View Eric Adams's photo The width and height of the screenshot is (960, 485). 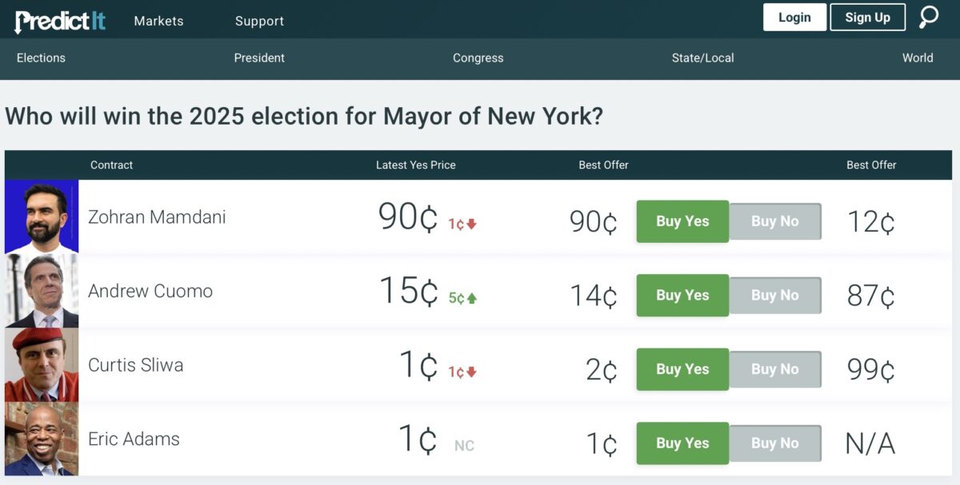coord(42,439)
